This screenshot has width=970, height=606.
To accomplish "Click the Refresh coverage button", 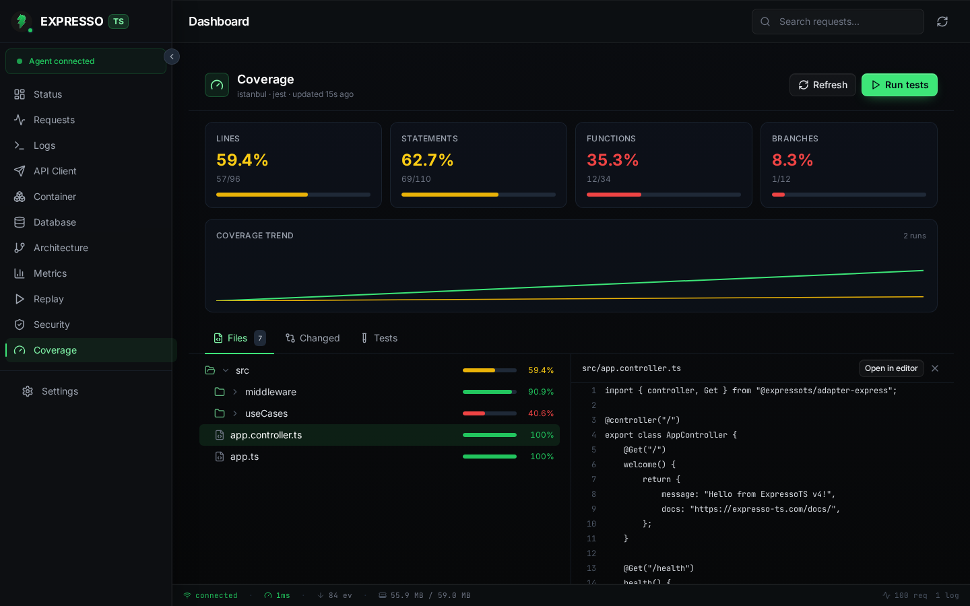I will click(x=822, y=85).
